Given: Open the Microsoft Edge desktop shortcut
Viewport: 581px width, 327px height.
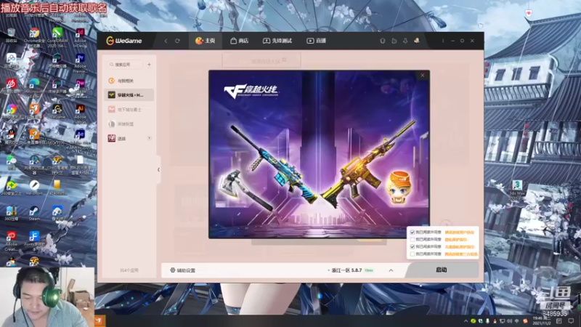Looking at the screenshot, I should tap(34, 88).
